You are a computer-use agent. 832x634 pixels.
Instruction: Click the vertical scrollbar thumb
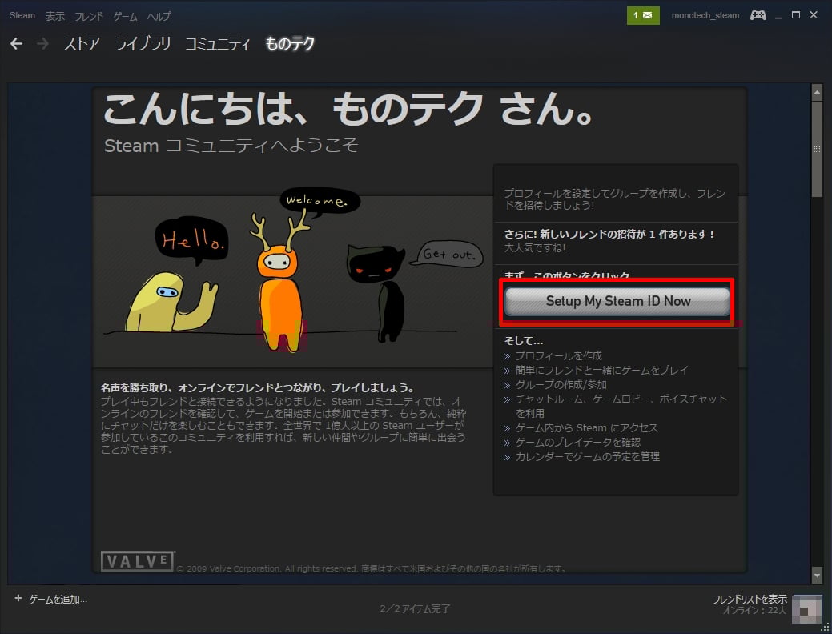817,149
